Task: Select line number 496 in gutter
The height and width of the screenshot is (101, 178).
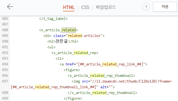Action: tap(5, 75)
